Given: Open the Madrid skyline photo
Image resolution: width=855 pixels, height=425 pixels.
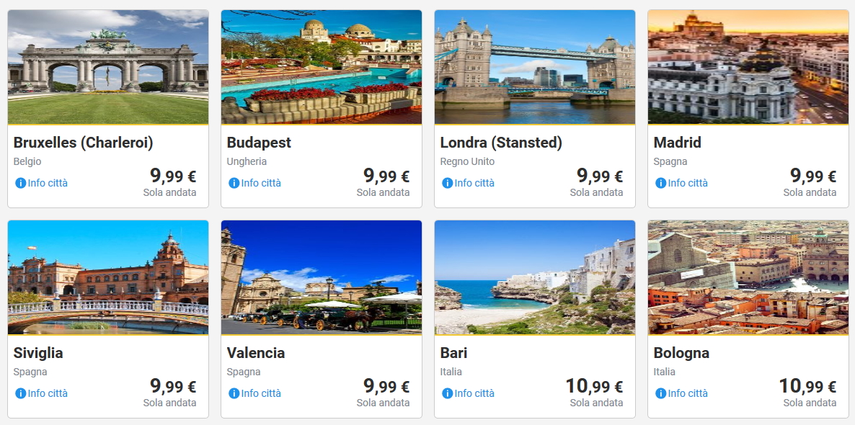Looking at the screenshot, I should click(x=748, y=67).
